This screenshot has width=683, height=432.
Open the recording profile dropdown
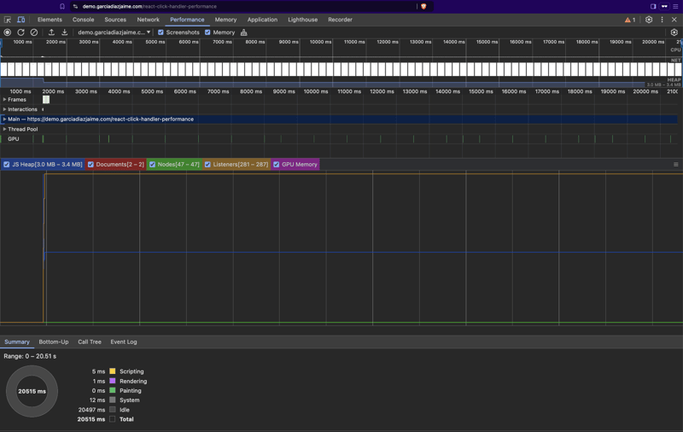(114, 32)
